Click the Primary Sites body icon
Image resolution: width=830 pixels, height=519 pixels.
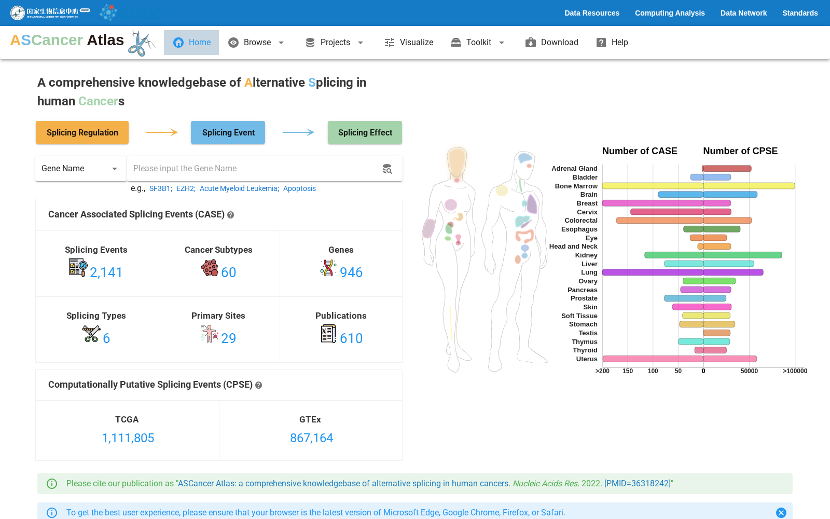(210, 334)
